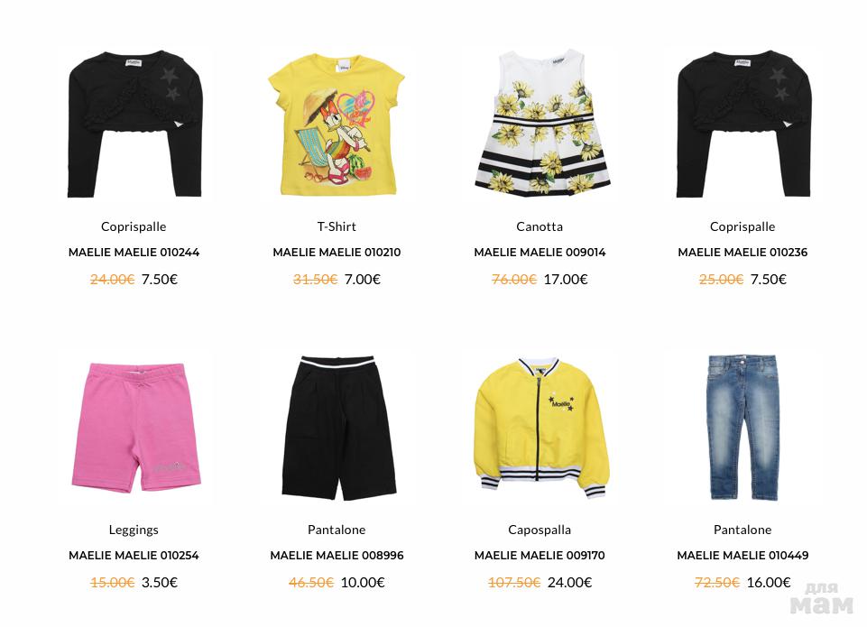Image resolution: width=867 pixels, height=627 pixels.
Task: Click the MAELIE MAELIE 010244 title
Action: pyautogui.click(x=134, y=252)
